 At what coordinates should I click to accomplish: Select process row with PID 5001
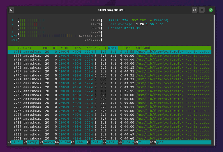[109, 138]
